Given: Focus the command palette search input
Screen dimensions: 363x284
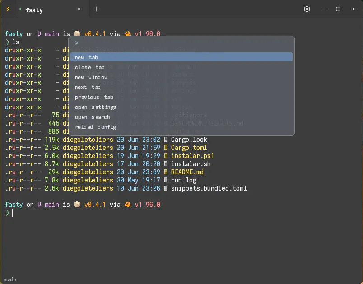Looking at the screenshot, I should coord(181,42).
